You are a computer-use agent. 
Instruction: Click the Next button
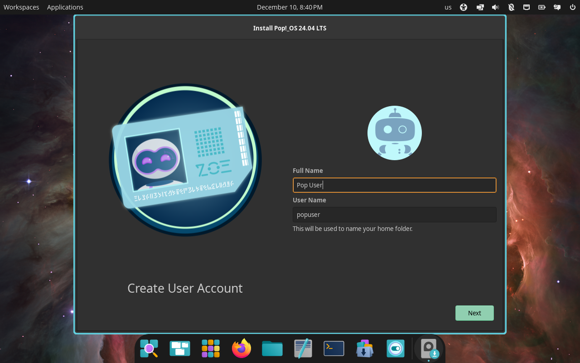tap(474, 313)
